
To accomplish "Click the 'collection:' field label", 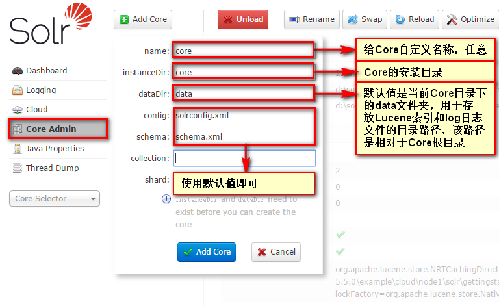I will coord(150,158).
